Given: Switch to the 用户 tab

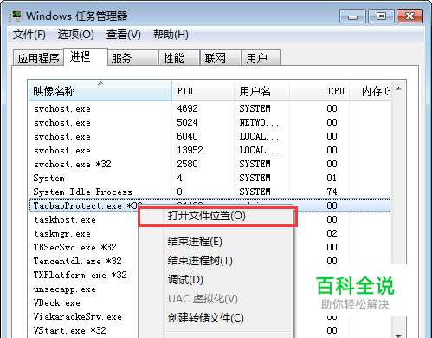Looking at the screenshot, I should [261, 58].
